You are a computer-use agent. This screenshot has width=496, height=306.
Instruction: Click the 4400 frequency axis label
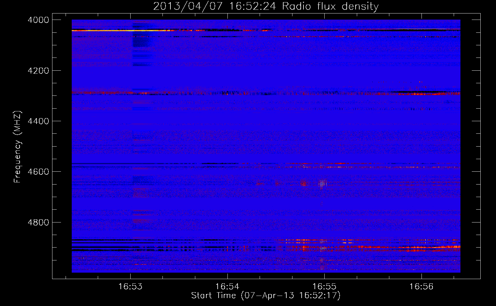(x=38, y=121)
